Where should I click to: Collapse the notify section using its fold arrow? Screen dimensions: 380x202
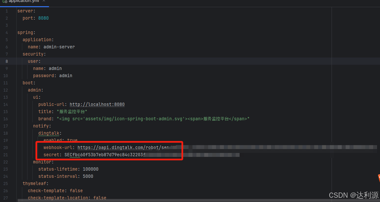(x=14, y=126)
